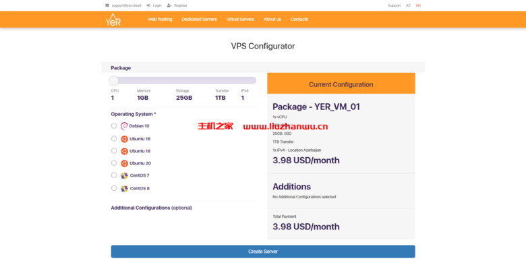This screenshot has height=259, width=526.
Task: Click the Login link
Action: [157, 5]
